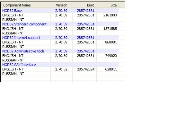Select NOD32 Internet support row
This screenshot has height=139, width=185.
[x=60, y=38]
